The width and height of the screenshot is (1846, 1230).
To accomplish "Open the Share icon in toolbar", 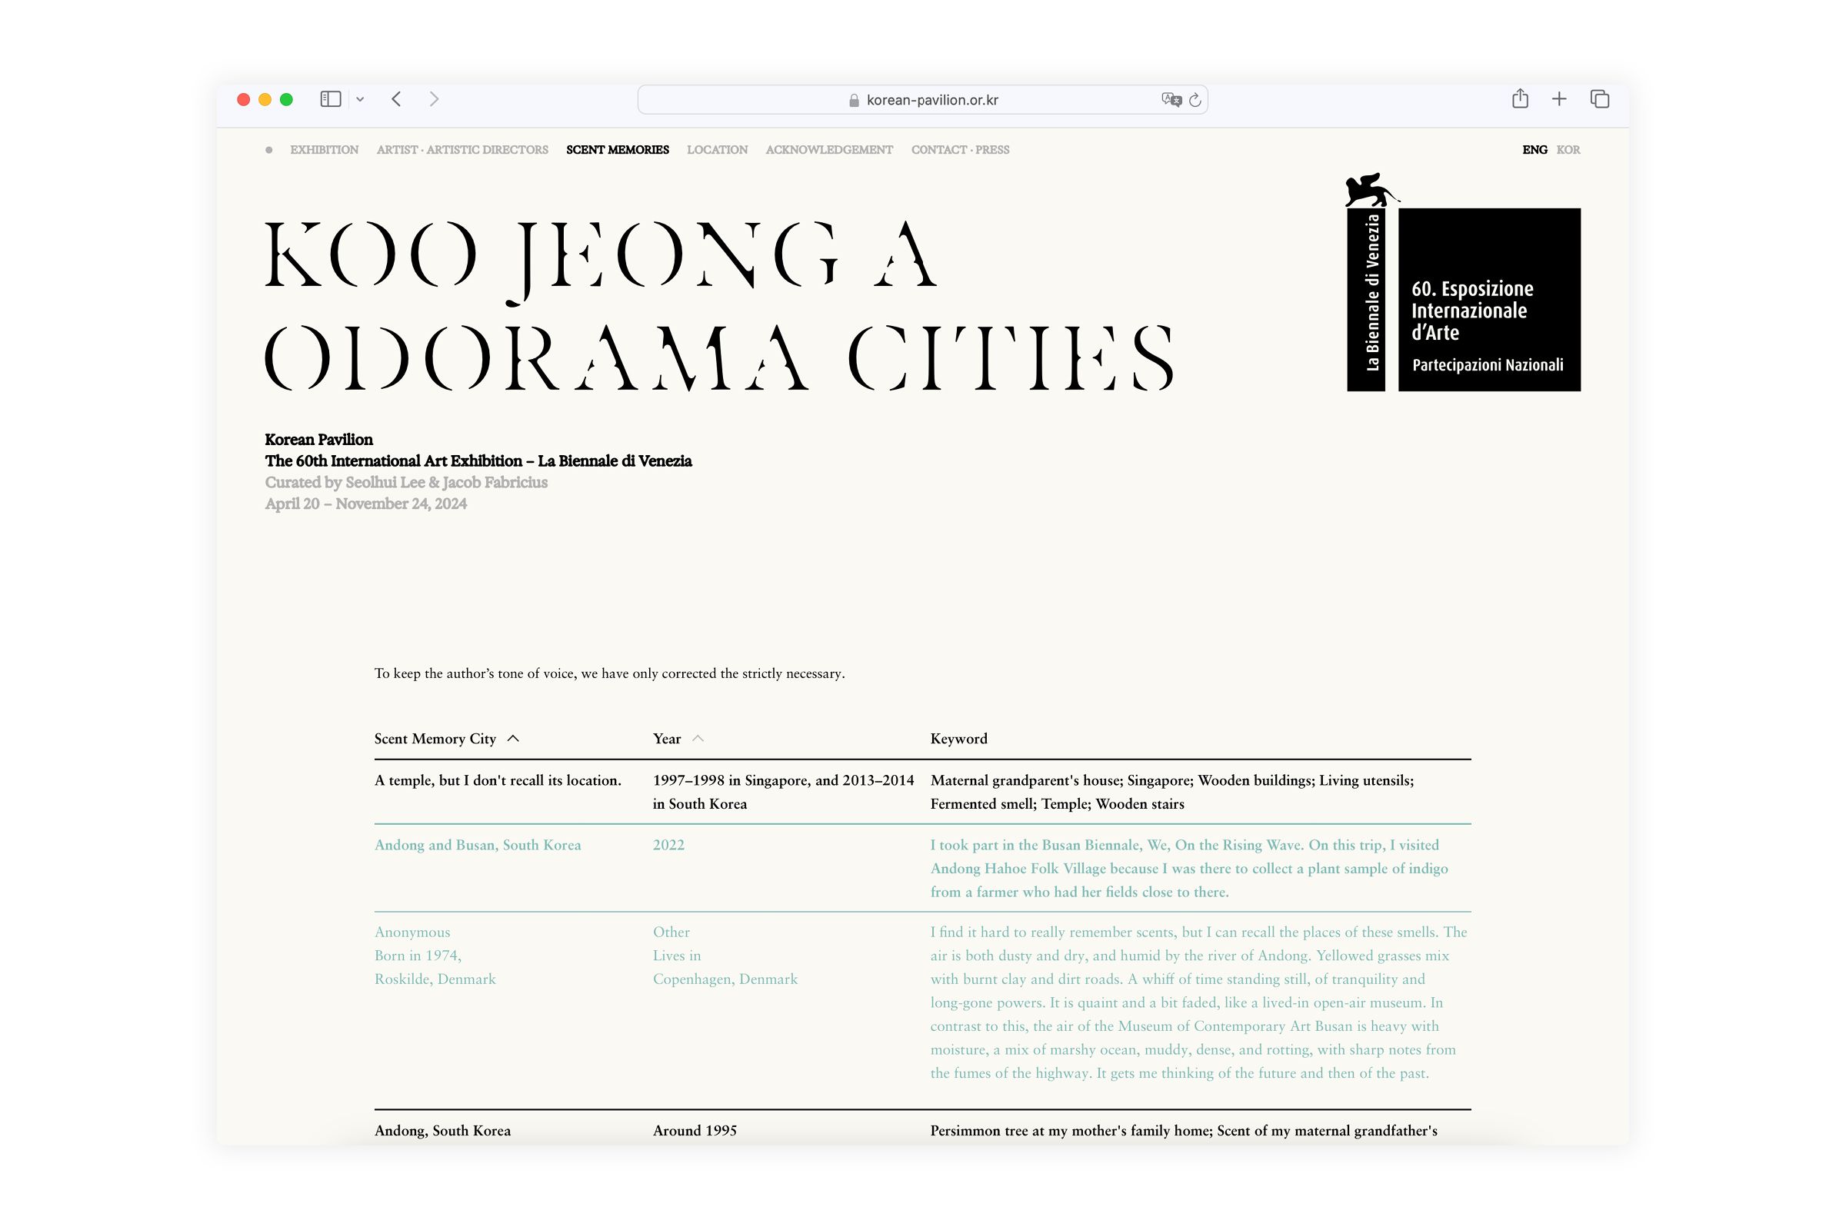I will [x=1521, y=99].
